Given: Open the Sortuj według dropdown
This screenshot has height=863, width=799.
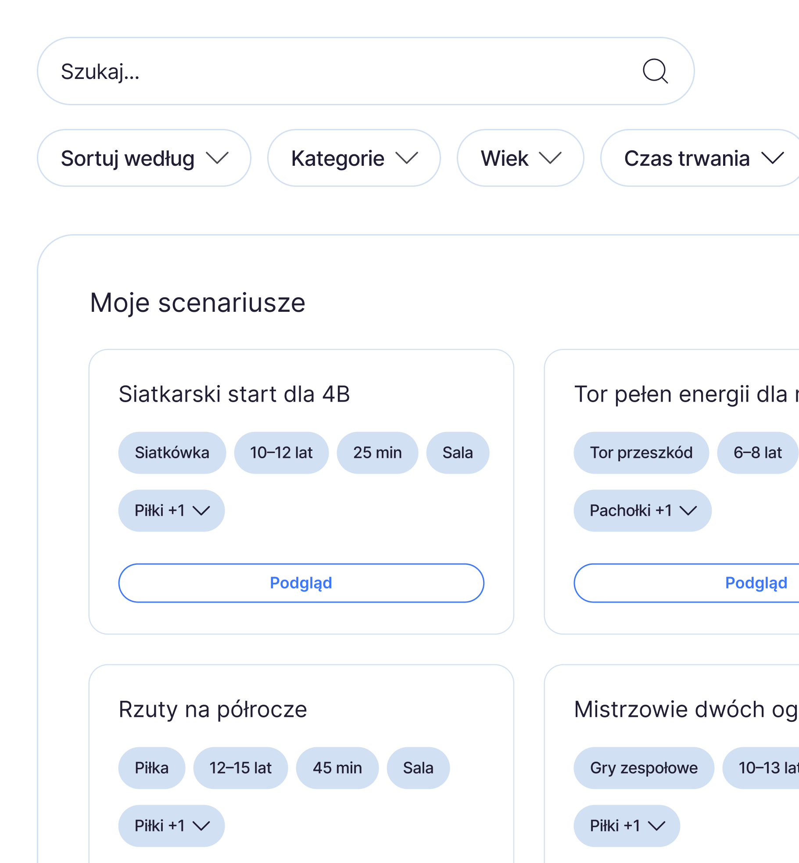Looking at the screenshot, I should coord(144,158).
